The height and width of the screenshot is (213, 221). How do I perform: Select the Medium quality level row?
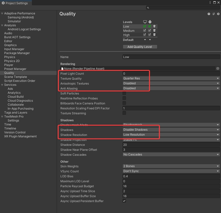coord(129,31)
